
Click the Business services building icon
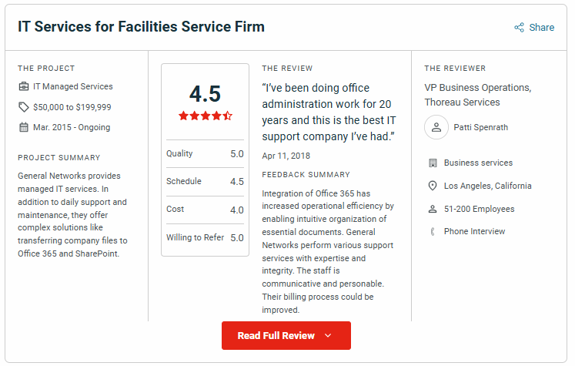433,163
